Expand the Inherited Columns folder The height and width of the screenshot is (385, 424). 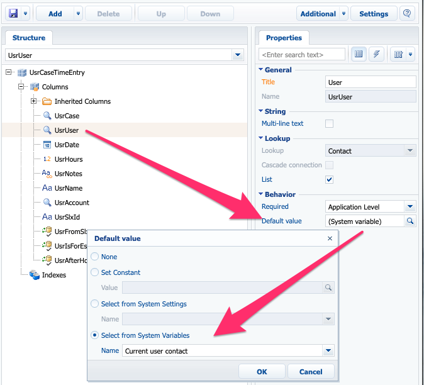[x=33, y=101]
